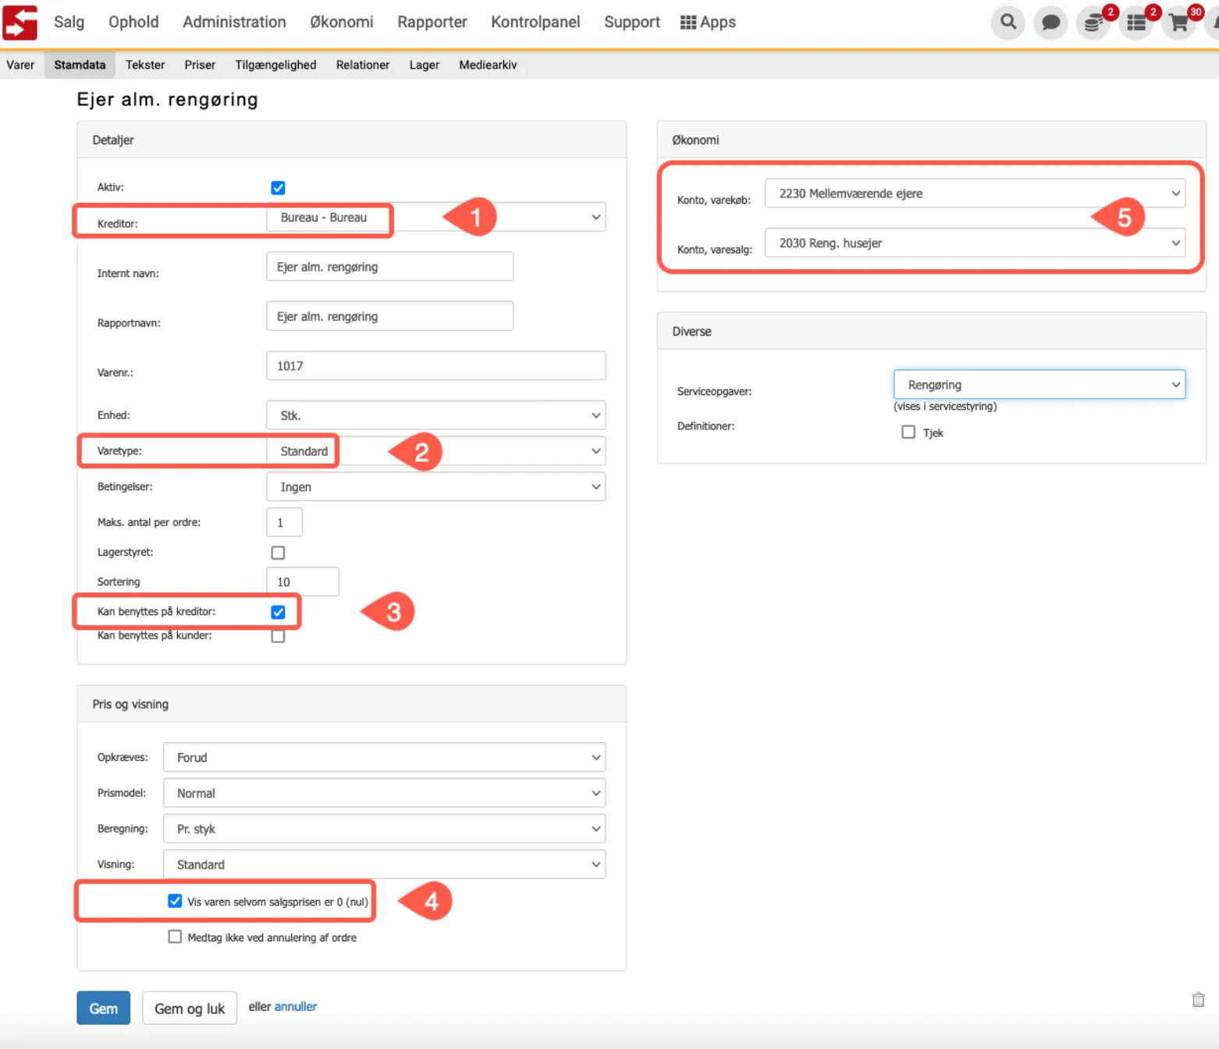The image size is (1219, 1049).
Task: Enable the Lagerstyret checkbox
Action: pos(278,553)
